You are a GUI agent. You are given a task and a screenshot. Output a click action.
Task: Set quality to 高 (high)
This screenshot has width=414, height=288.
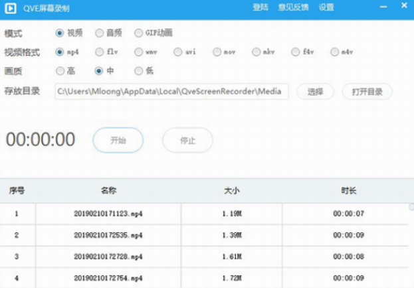(60, 70)
